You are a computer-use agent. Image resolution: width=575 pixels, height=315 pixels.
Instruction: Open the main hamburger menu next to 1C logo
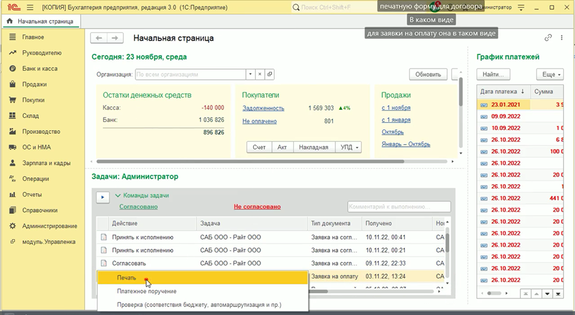(x=30, y=7)
